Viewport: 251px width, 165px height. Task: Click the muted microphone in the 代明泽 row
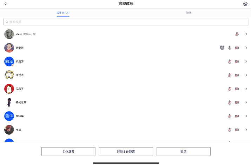click(230, 62)
